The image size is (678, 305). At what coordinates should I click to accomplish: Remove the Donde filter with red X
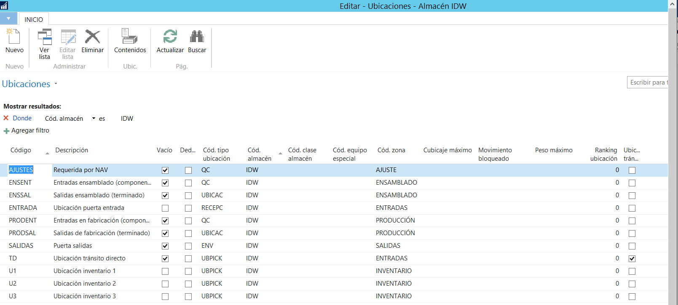pos(6,118)
